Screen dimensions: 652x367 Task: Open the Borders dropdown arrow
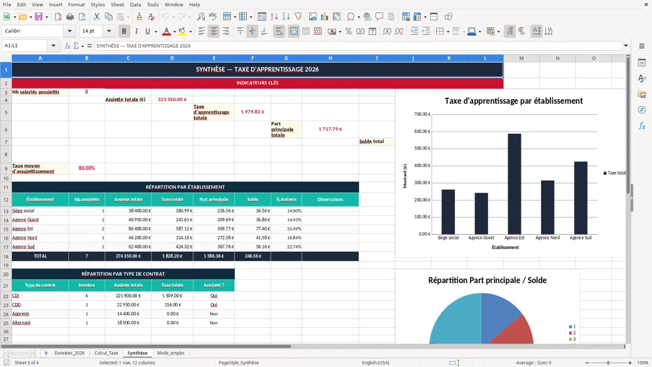click(x=448, y=32)
